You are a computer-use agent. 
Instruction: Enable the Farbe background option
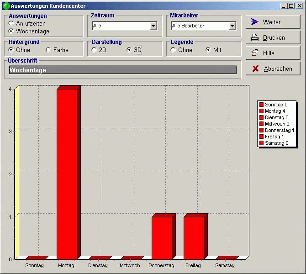tap(48, 50)
